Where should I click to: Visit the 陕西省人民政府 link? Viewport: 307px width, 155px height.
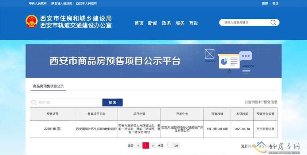(x=61, y=3)
